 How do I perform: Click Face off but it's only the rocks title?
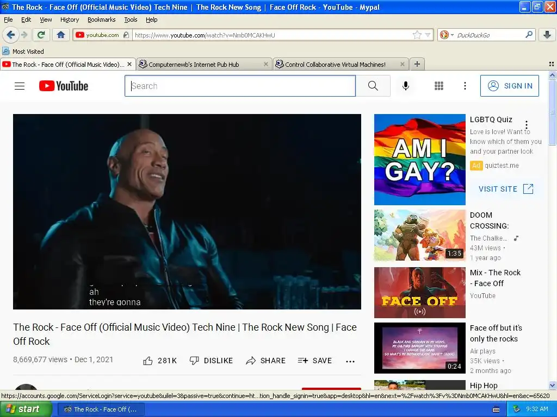[x=496, y=333]
